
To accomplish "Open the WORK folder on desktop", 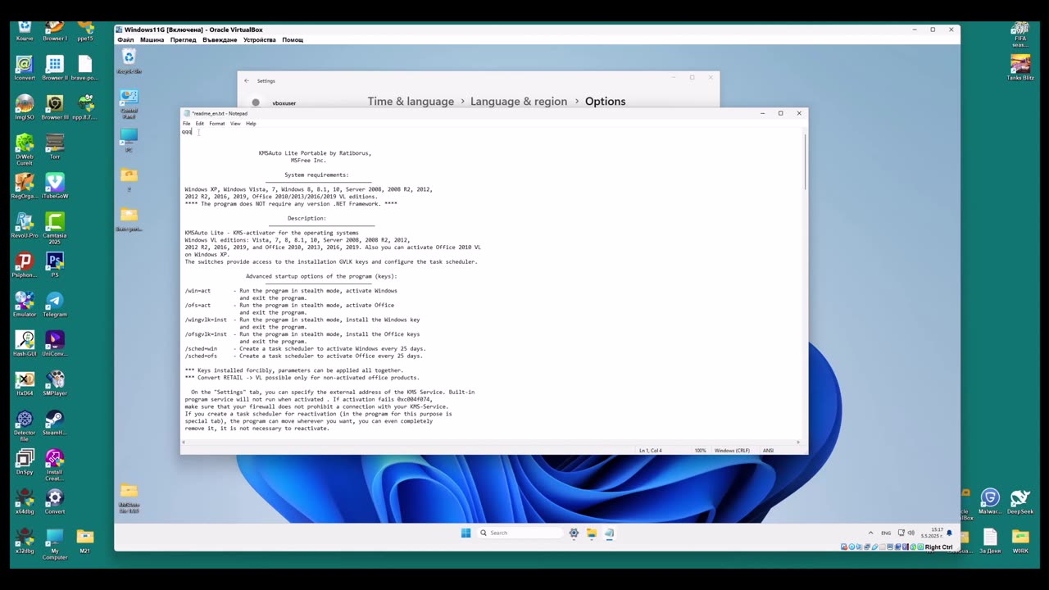I will pyautogui.click(x=1020, y=540).
